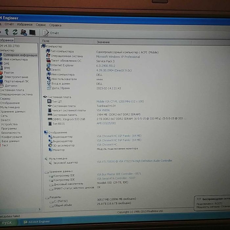Select Операционная система in the sidebar tree
The image size is (230, 230).
coord(16,94)
